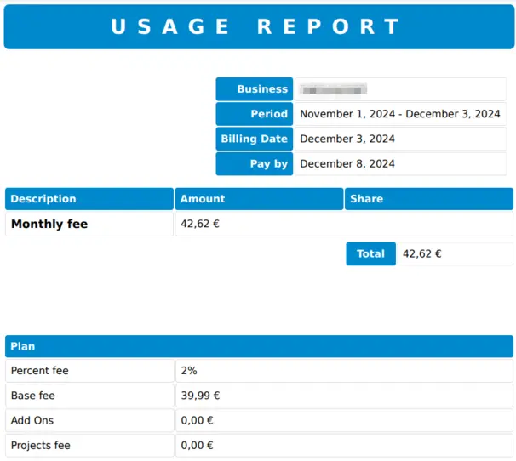516x461 pixels.
Task: Select the Monthly fee row description
Action: (x=49, y=225)
